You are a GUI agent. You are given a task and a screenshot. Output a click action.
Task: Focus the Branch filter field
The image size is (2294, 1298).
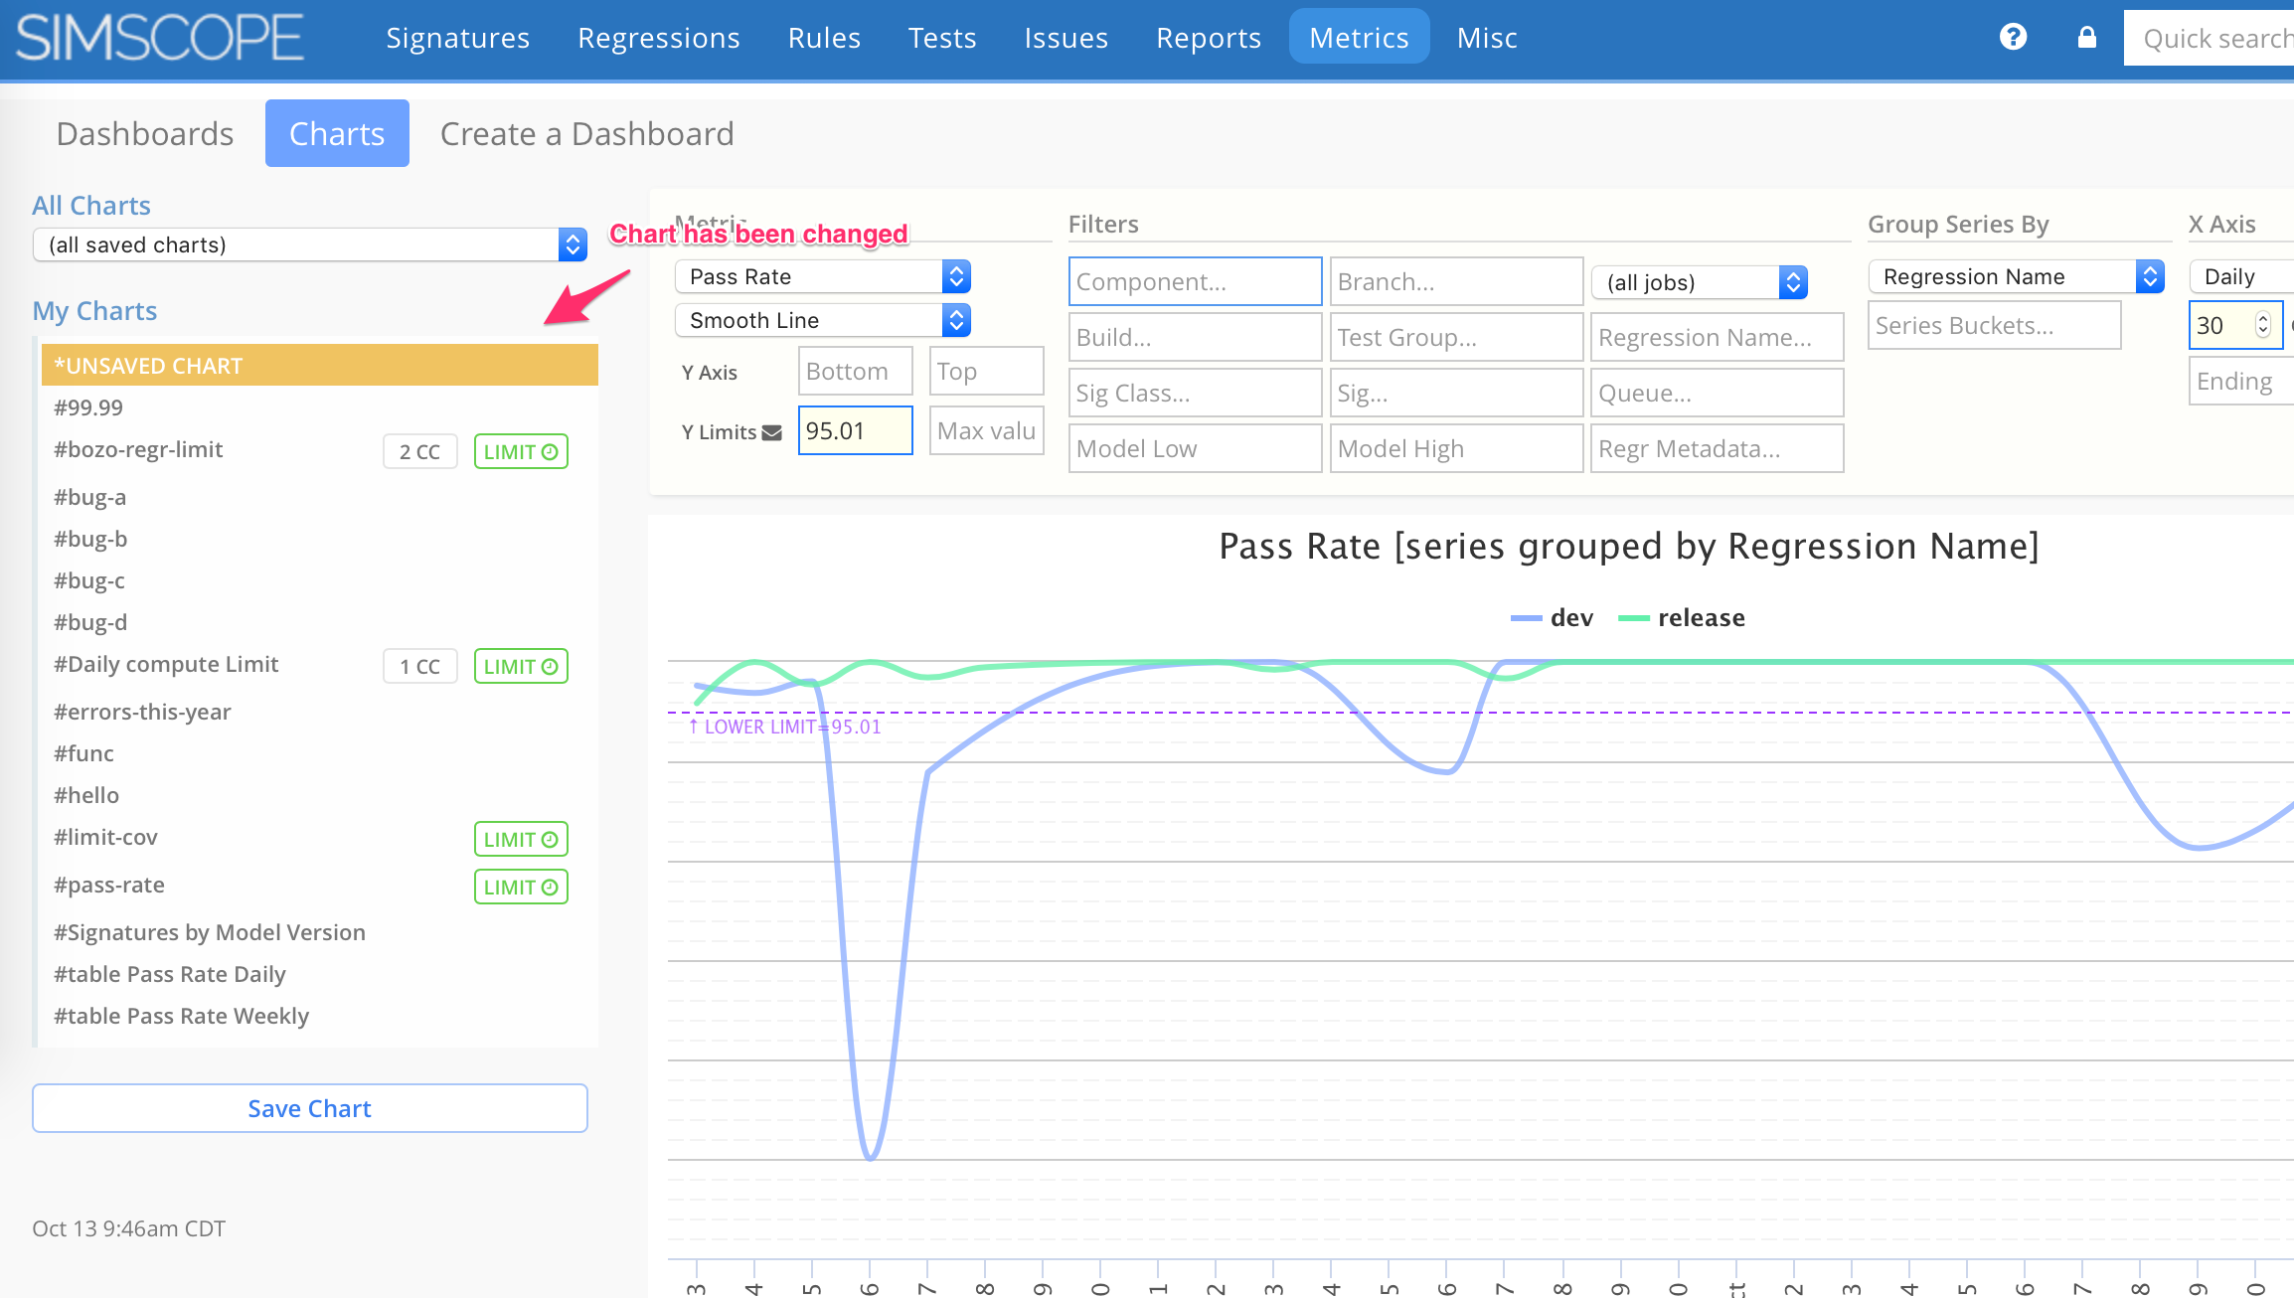click(1456, 281)
